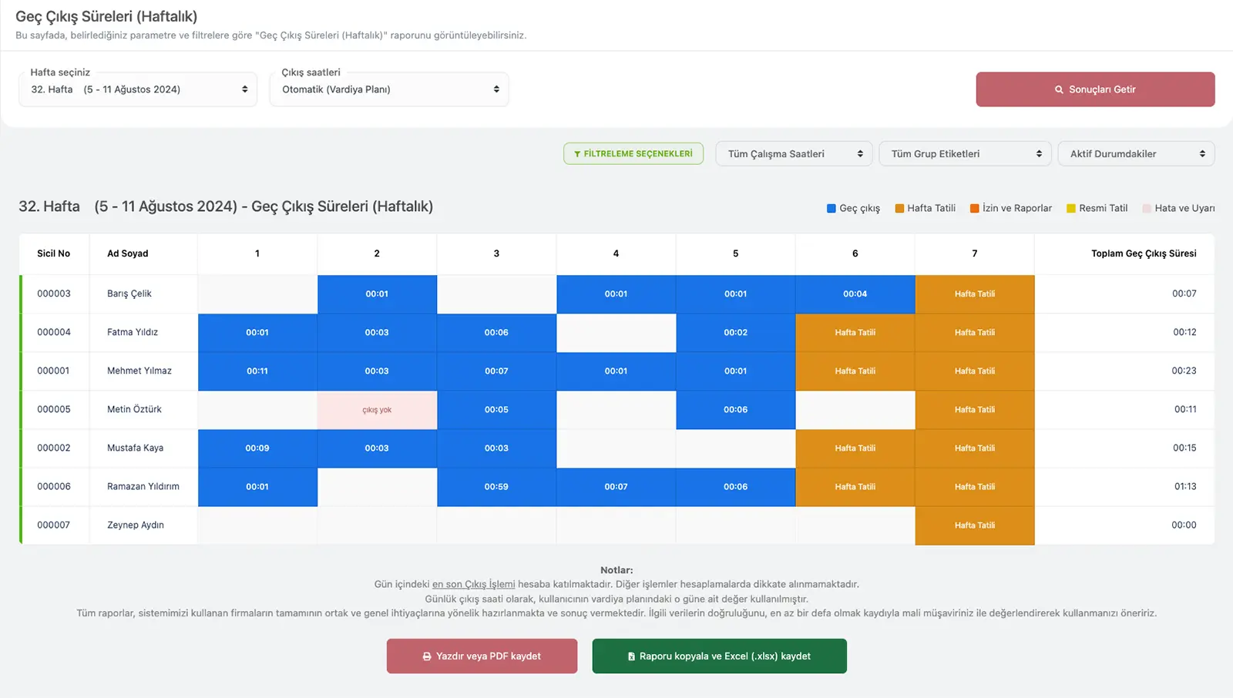Click the yellow Resmi Tatil legend square
This screenshot has height=698, width=1233.
(x=1071, y=208)
